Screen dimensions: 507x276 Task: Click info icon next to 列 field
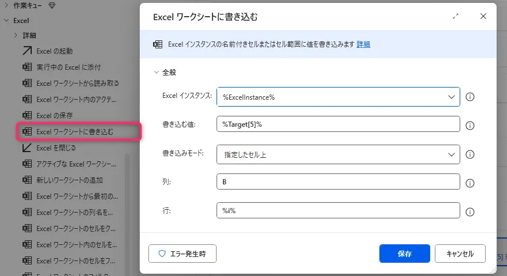tap(469, 183)
